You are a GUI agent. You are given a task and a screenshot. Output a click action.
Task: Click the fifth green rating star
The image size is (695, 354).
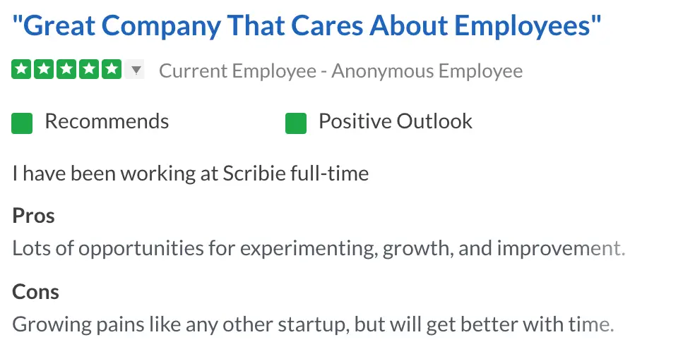tap(112, 69)
